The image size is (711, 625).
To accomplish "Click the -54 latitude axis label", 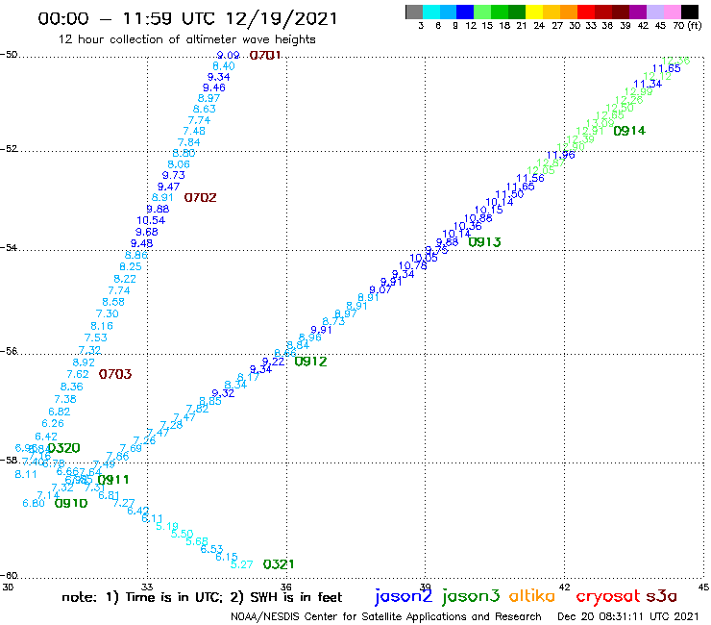I will click(9, 248).
